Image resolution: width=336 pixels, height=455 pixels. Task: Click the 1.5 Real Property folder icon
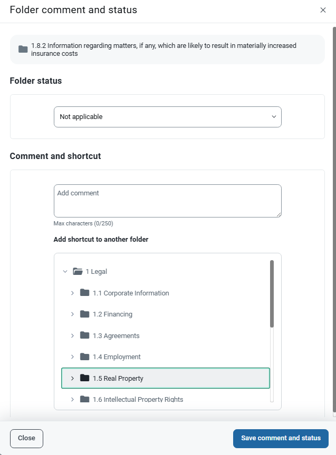click(x=85, y=378)
